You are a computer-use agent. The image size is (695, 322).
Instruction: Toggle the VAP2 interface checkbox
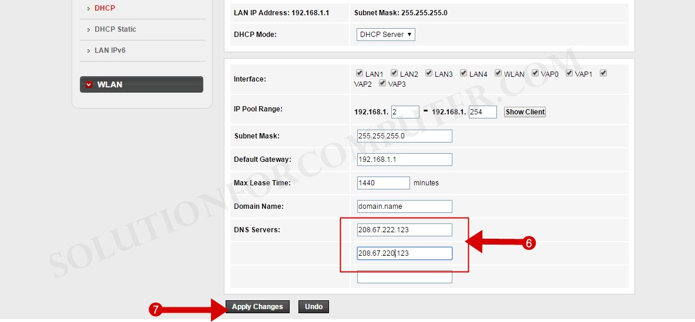click(603, 73)
